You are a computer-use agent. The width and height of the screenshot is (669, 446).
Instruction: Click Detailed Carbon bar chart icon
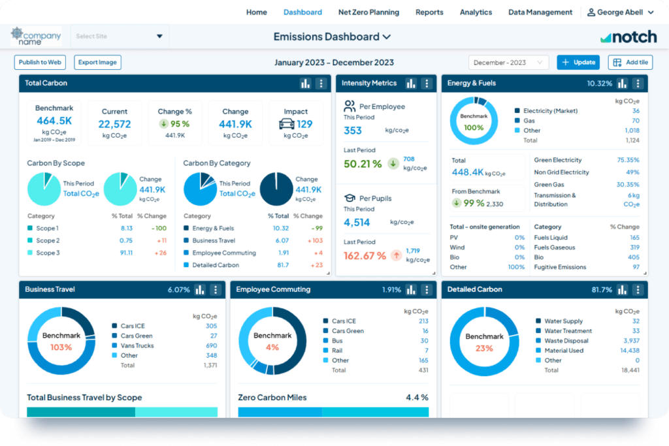coord(623,290)
